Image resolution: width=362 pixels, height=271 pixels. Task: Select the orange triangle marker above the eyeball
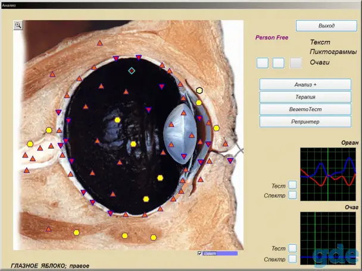(100, 43)
